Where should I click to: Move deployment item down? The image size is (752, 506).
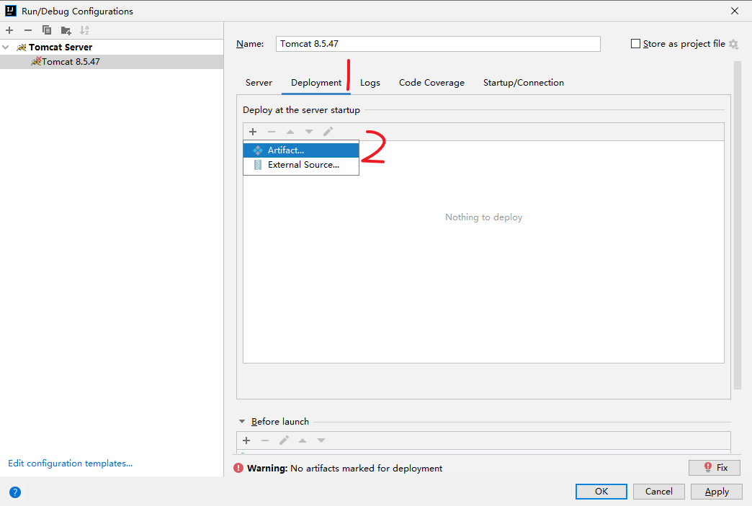tap(309, 132)
